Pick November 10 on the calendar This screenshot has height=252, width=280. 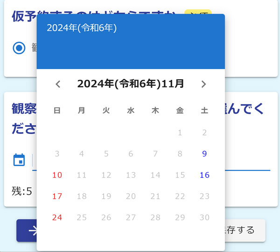(57, 175)
